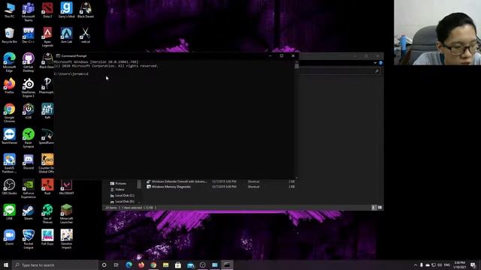The width and height of the screenshot is (481, 270).
Task: Switch to Command Prompt taskbar button
Action: [x=227, y=265]
